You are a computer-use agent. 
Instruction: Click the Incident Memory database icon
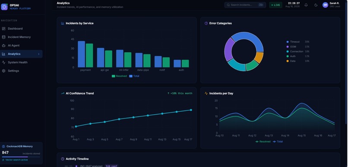[3, 37]
